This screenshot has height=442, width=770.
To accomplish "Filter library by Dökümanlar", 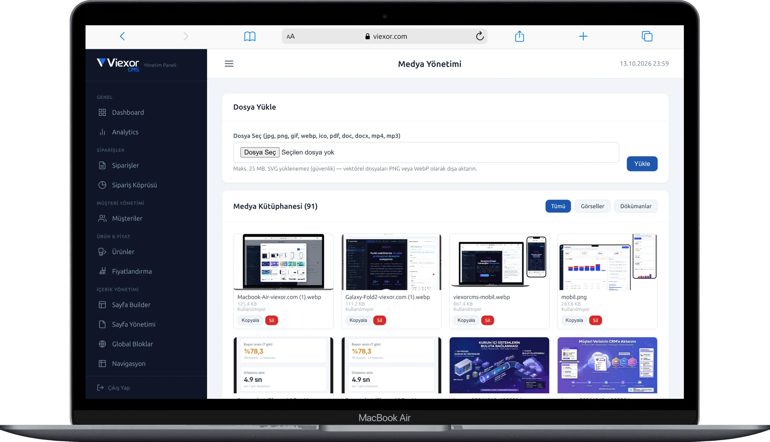I will click(x=636, y=206).
